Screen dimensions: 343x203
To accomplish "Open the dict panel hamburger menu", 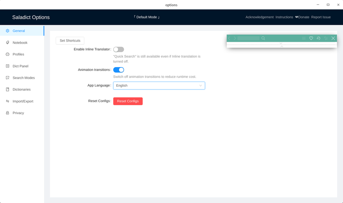I will [304, 38].
